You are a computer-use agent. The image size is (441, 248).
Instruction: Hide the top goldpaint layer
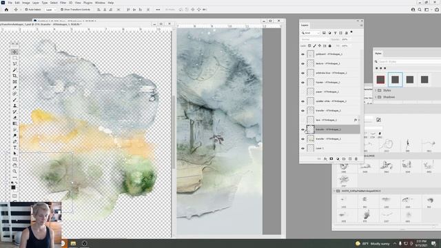pos(303,54)
